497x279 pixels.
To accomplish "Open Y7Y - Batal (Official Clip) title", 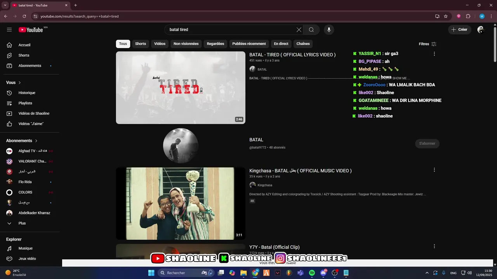I will tap(275, 247).
